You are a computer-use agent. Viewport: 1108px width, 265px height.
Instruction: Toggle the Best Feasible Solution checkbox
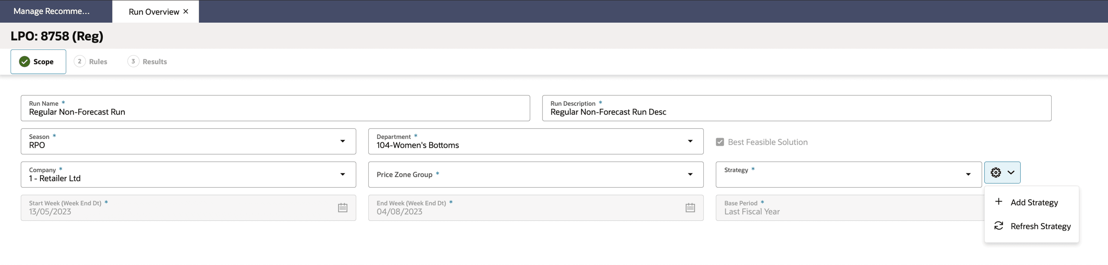coord(720,142)
